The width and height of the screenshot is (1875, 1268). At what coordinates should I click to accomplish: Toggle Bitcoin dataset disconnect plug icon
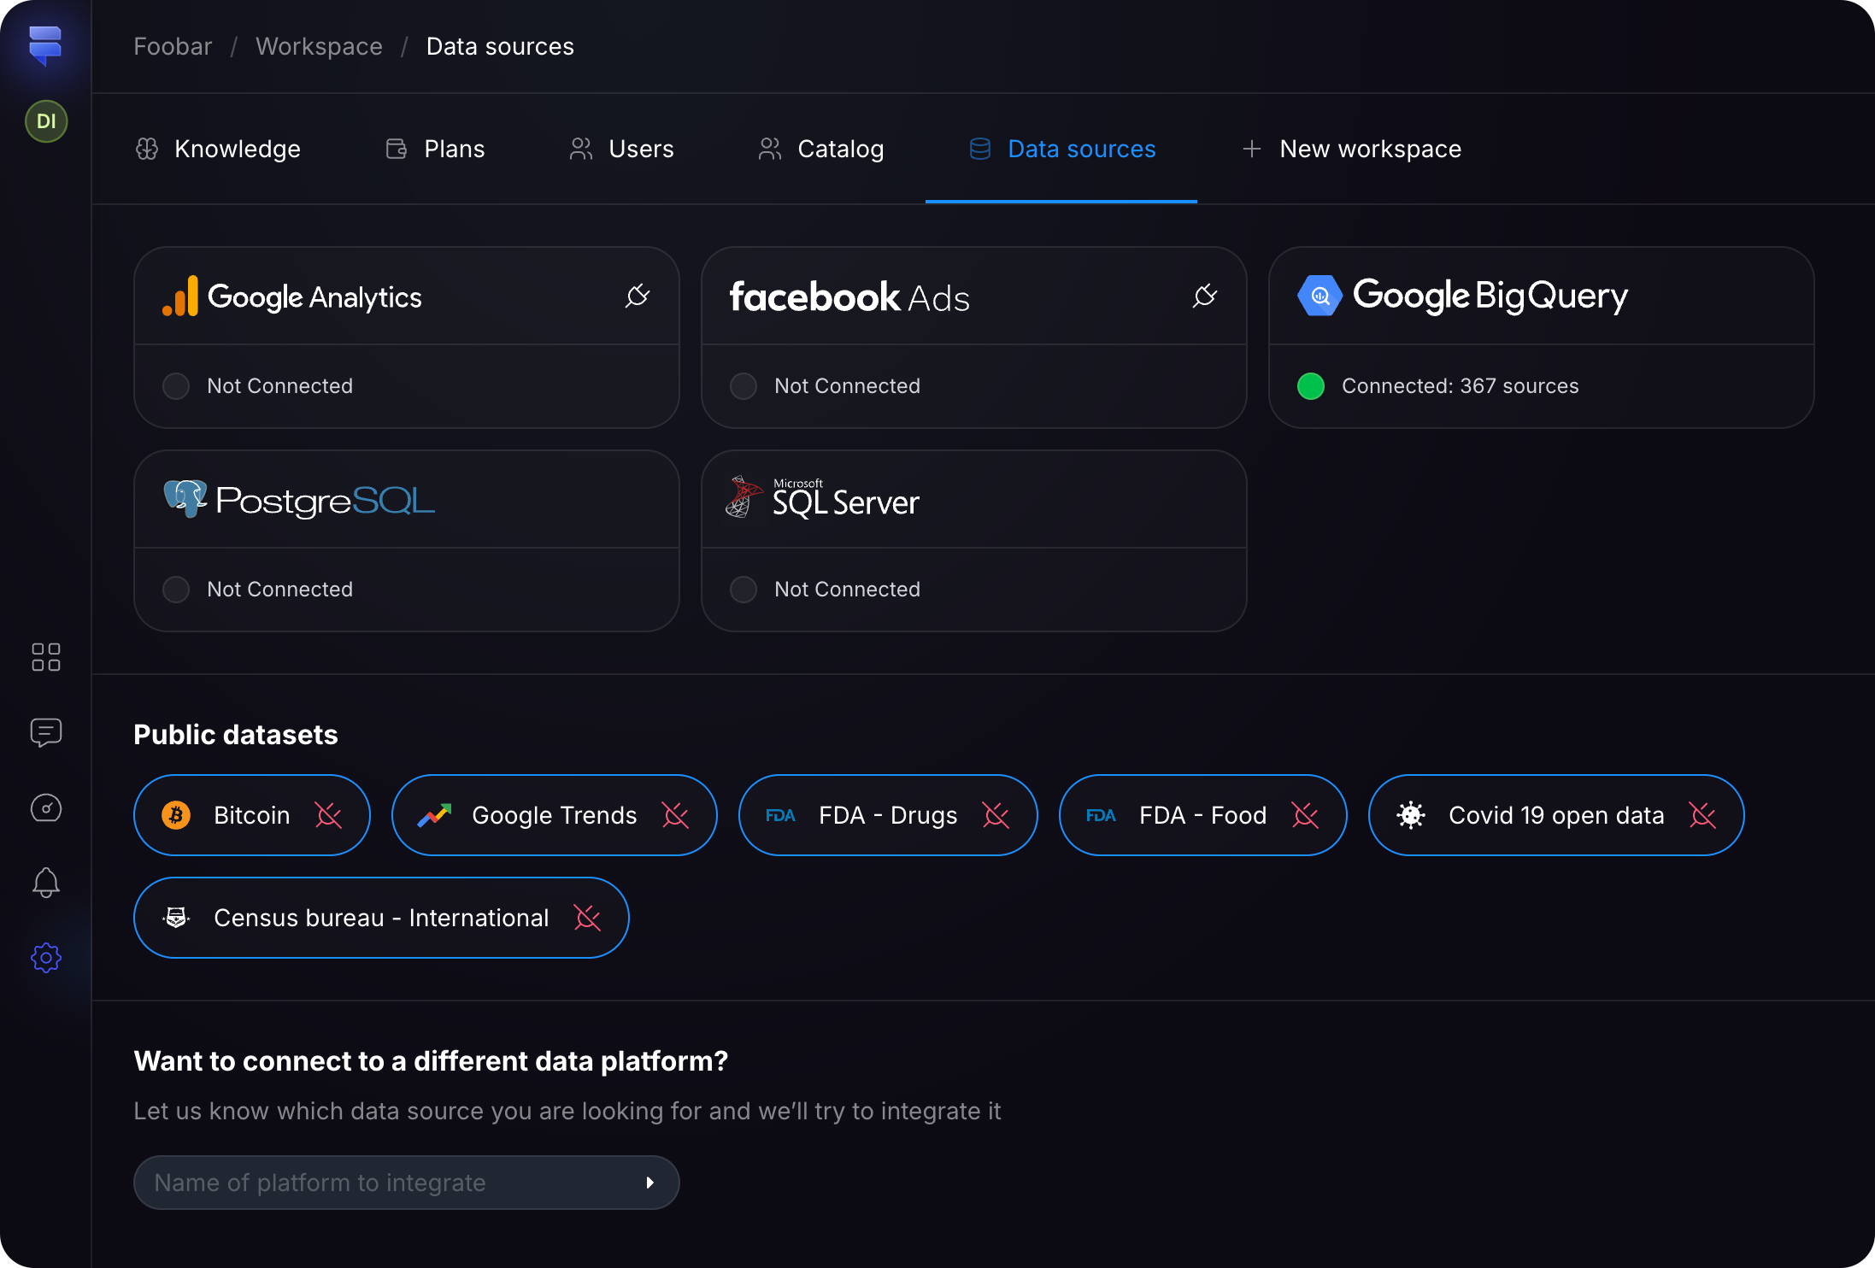328,815
